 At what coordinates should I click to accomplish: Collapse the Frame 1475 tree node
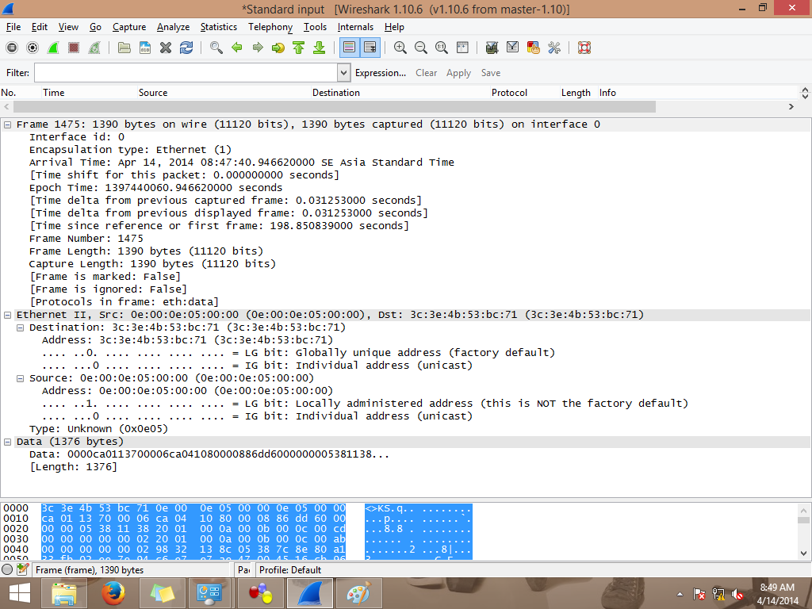coord(8,124)
